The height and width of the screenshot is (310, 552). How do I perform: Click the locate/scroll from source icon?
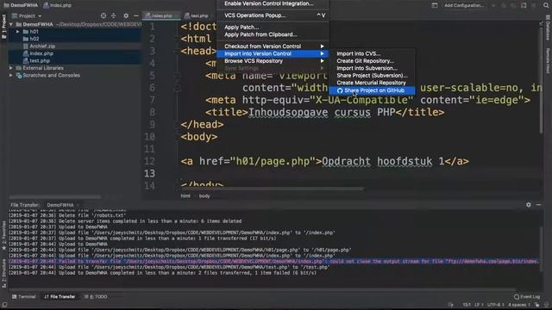tap(103, 15)
